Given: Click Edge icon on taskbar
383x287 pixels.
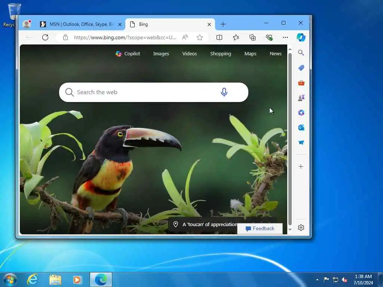Looking at the screenshot, I should point(101,280).
